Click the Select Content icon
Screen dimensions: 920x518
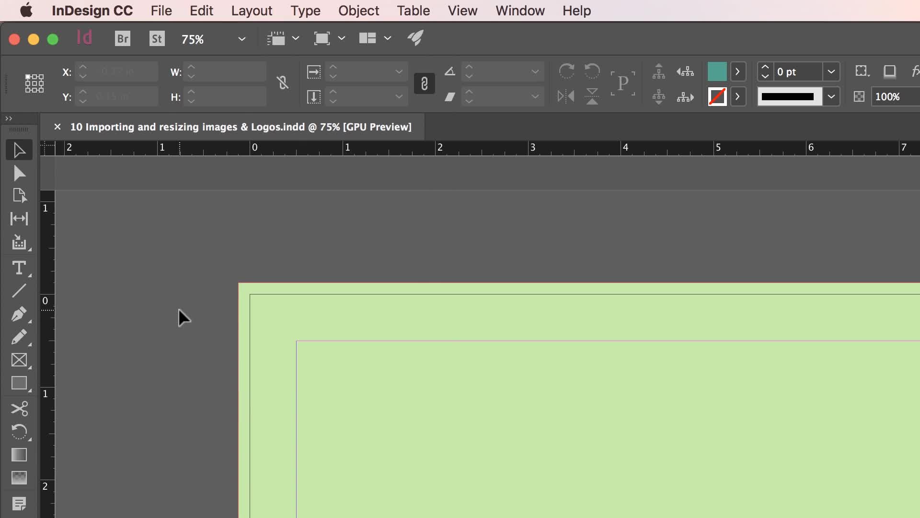click(659, 96)
